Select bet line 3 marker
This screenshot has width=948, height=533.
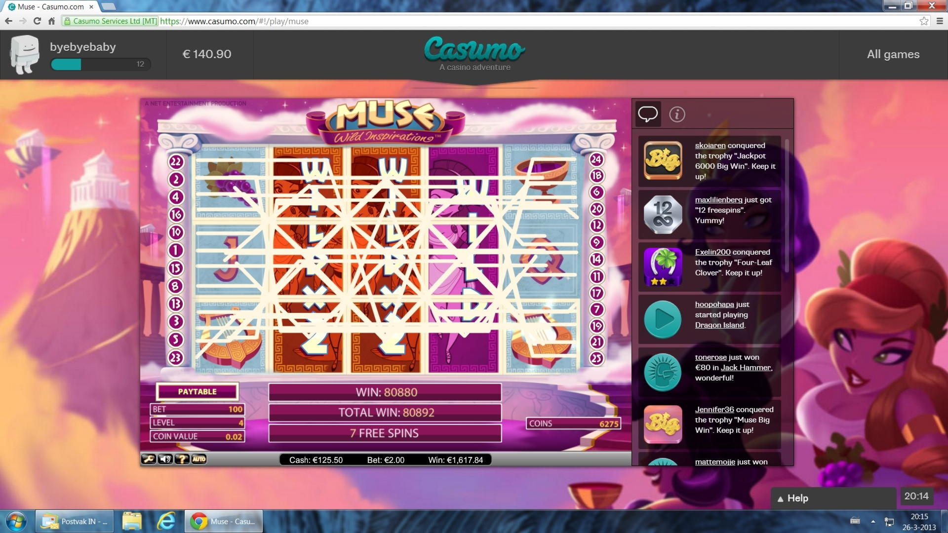(176, 322)
